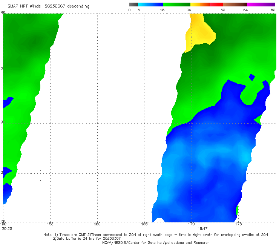Image resolution: width=279 pixels, height=245 pixels.
Task: Click the longitude label "175"
Action: tap(238, 224)
